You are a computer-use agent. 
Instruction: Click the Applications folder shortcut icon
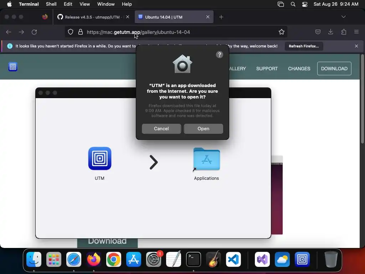pos(206,159)
